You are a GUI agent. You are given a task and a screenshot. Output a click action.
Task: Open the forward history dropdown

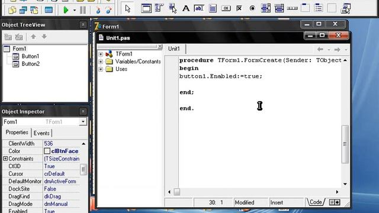click(346, 50)
